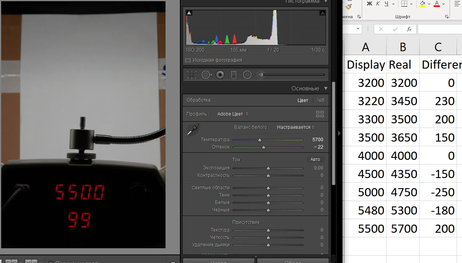This screenshot has height=263, width=462.
Task: Collapse the Основные panel
Action: (326, 88)
